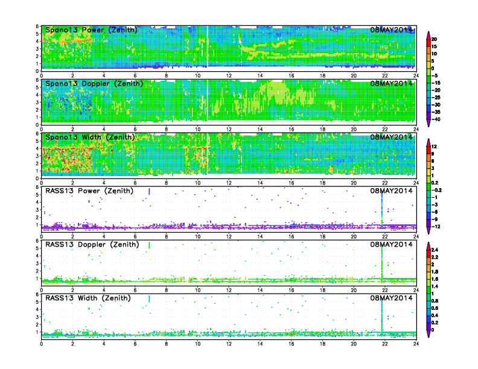Select 08MAY2014 date in RASS13 Width panel
The image size is (478, 369).
[x=391, y=298]
